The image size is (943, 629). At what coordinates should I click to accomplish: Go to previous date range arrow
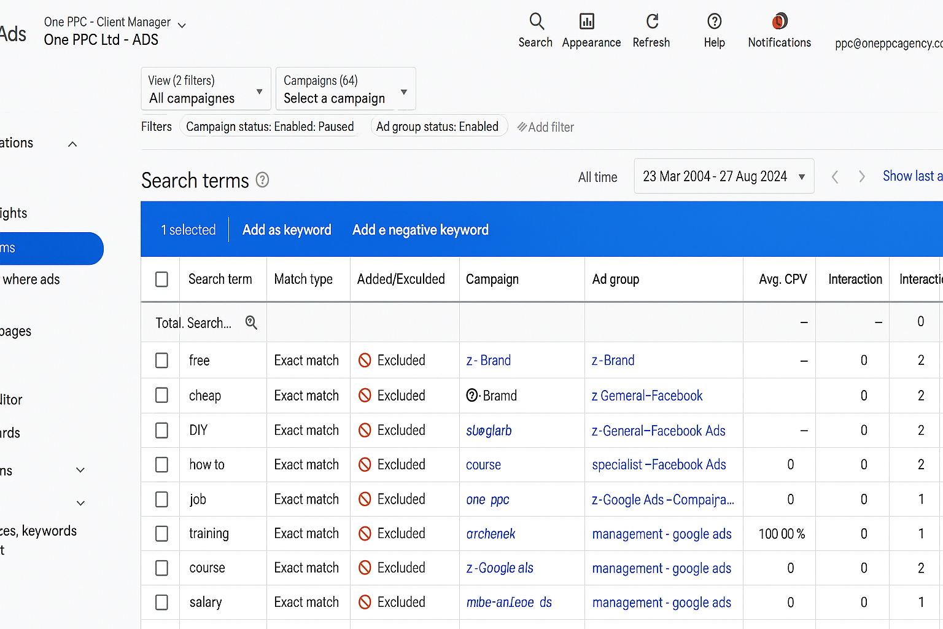835,177
